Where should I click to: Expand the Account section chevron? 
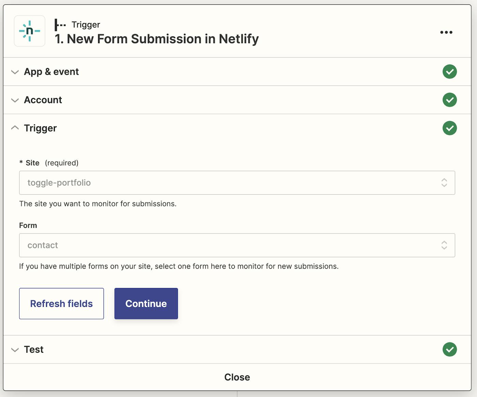point(15,100)
